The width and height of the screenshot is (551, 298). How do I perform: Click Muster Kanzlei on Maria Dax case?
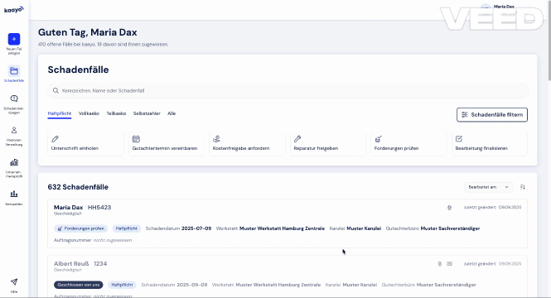364,228
